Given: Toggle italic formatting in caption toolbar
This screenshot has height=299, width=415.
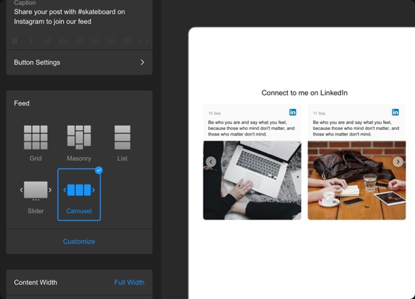Looking at the screenshot, I should tap(31, 41).
